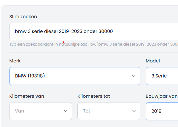Click the 'Bouwjaar van' label
Screen dimensions: 178x127
click(x=162, y=96)
